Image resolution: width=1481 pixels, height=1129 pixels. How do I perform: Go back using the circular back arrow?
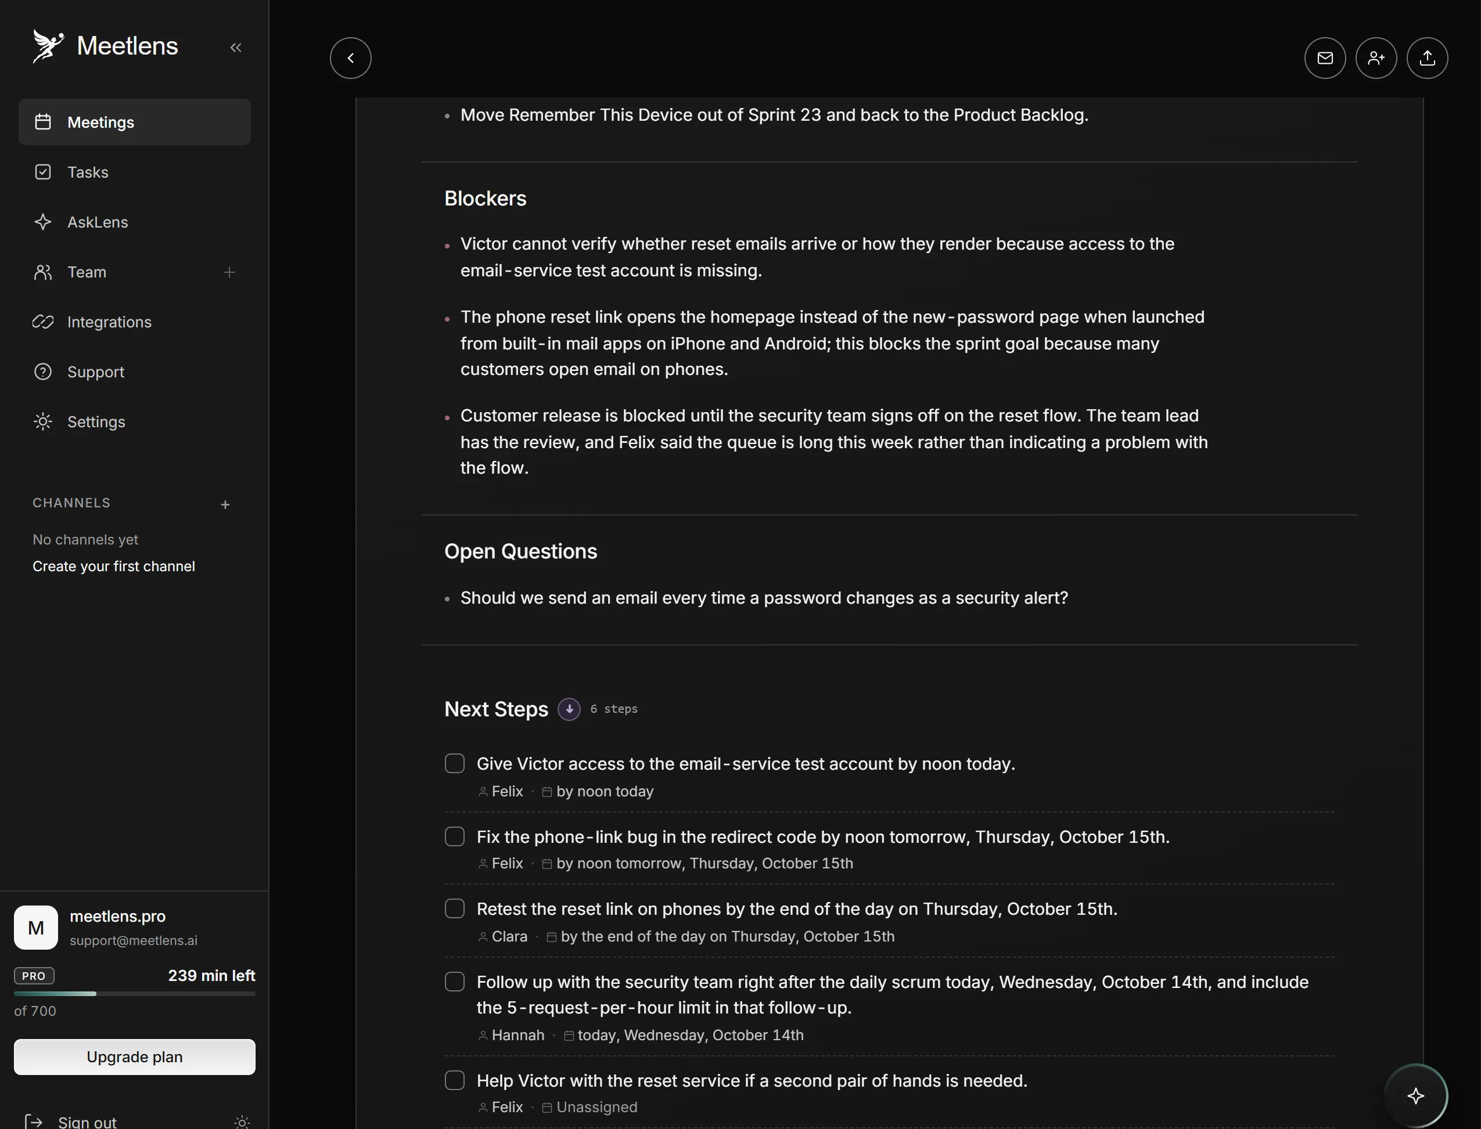[x=350, y=58]
